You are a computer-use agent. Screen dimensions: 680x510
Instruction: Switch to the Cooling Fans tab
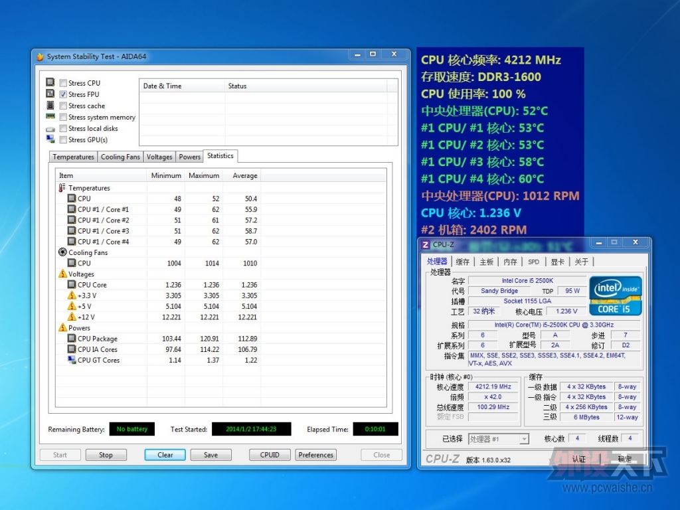(120, 157)
